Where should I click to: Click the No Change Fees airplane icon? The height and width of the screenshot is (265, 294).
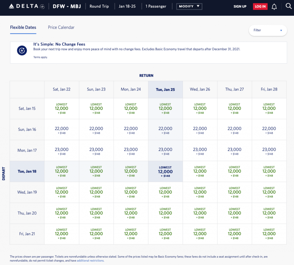tap(22, 51)
